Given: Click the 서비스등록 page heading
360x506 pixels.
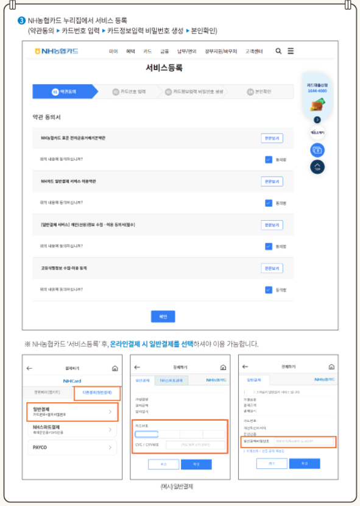Looking at the screenshot, I should tap(164, 68).
